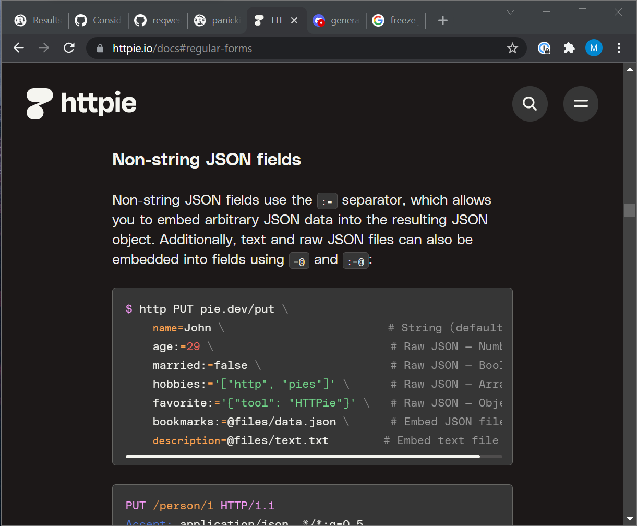View site info via the padlock icon
Screen dimensions: 637x526
click(x=101, y=49)
